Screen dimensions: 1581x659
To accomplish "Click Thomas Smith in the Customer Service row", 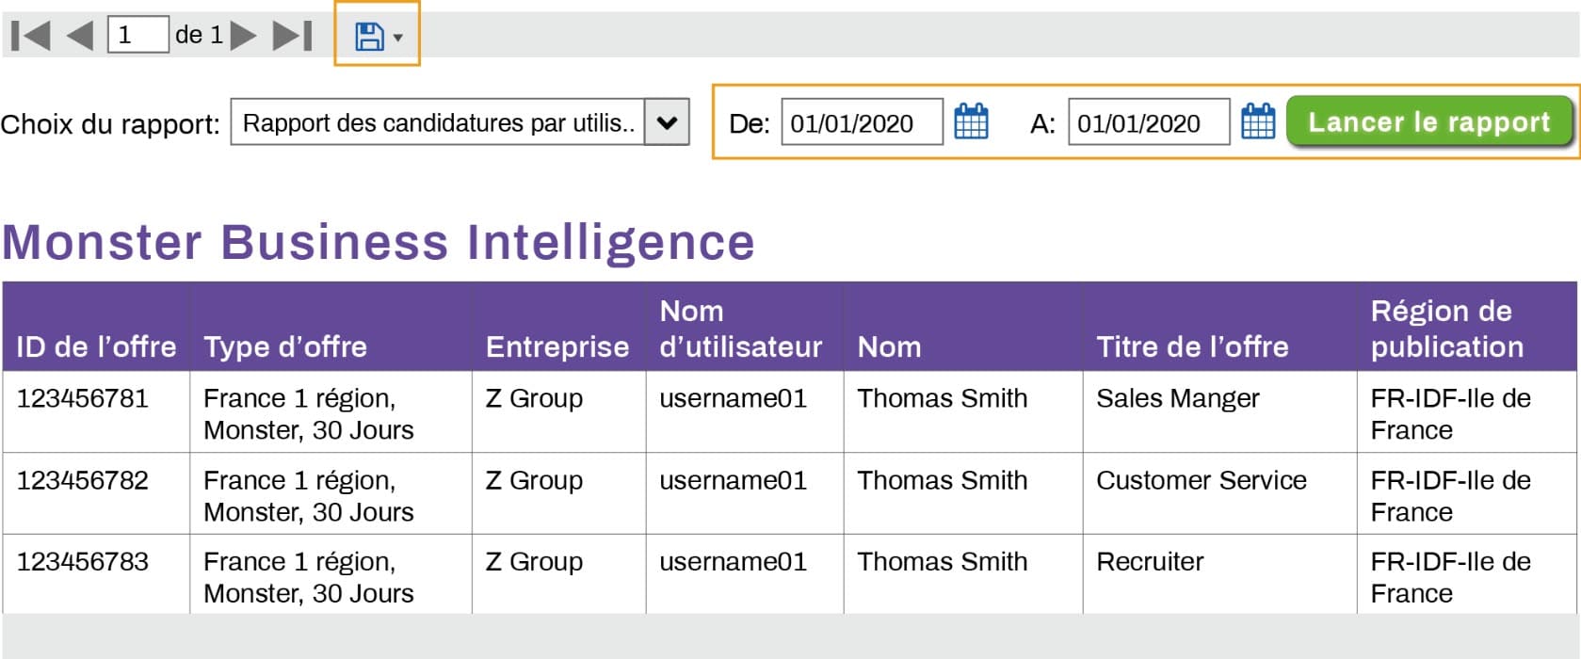I will pos(943,480).
